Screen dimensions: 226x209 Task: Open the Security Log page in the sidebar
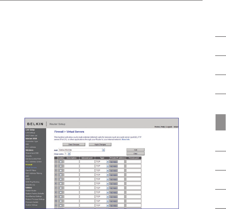pyautogui.click(x=30, y=185)
